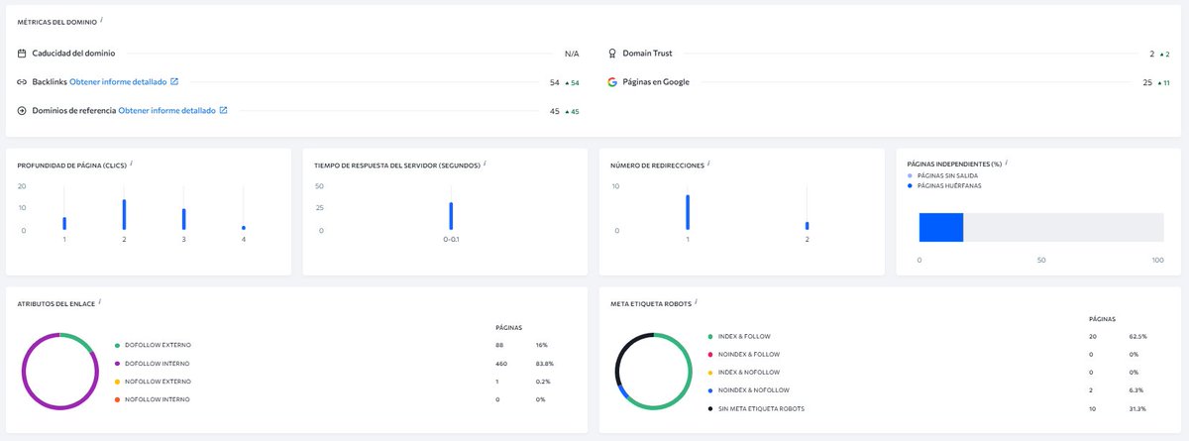Click the info icon beside Meta etiqueta robots
This screenshot has width=1189, height=441.
[696, 301]
